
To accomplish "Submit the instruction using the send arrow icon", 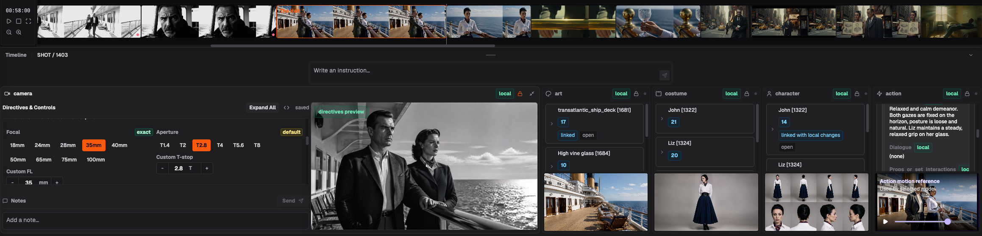I will click(665, 75).
